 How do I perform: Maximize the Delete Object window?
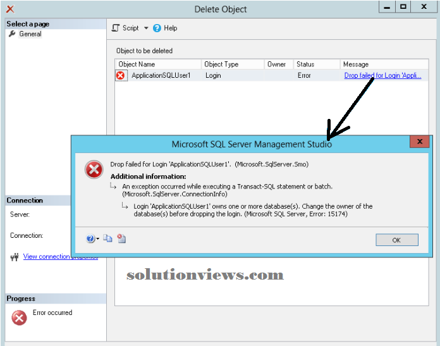[x=403, y=6]
